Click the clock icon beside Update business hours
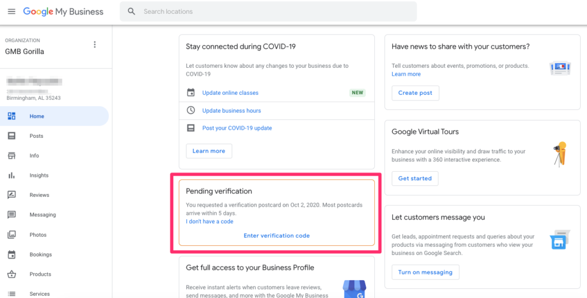The height and width of the screenshot is (298, 587). pos(191,110)
